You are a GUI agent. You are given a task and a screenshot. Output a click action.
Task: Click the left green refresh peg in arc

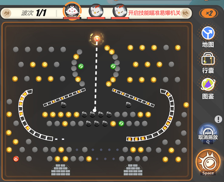tap(81, 66)
